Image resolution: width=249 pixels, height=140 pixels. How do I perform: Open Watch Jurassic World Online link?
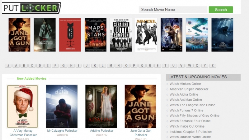[190, 137]
